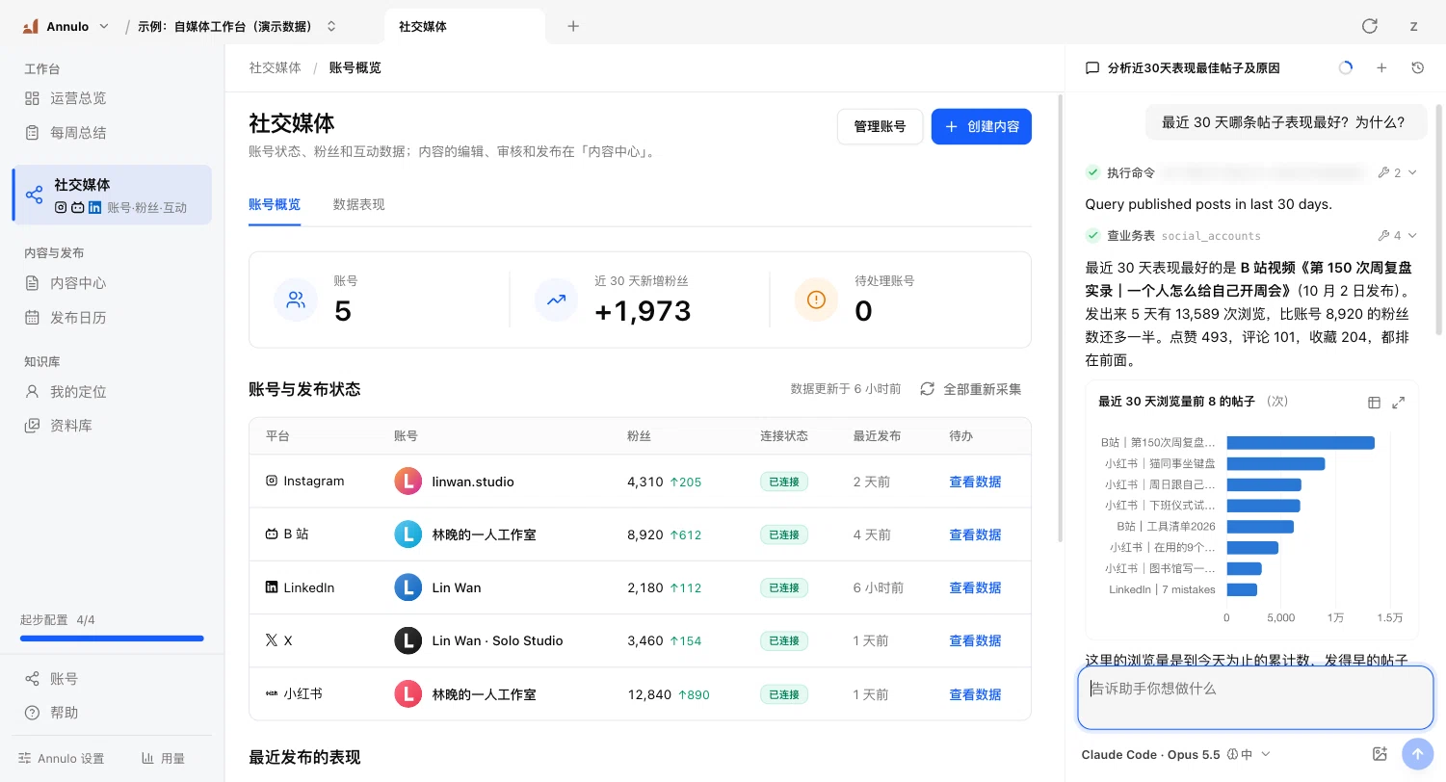The image size is (1446, 782).
Task: Click the Instagram platform icon in the table
Action: 272,481
